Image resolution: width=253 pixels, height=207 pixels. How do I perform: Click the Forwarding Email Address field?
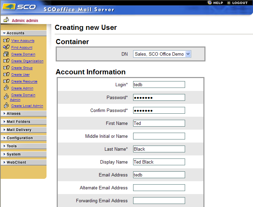click(x=159, y=201)
